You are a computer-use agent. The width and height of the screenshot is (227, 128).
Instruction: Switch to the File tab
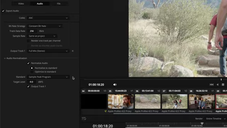click(59, 4)
